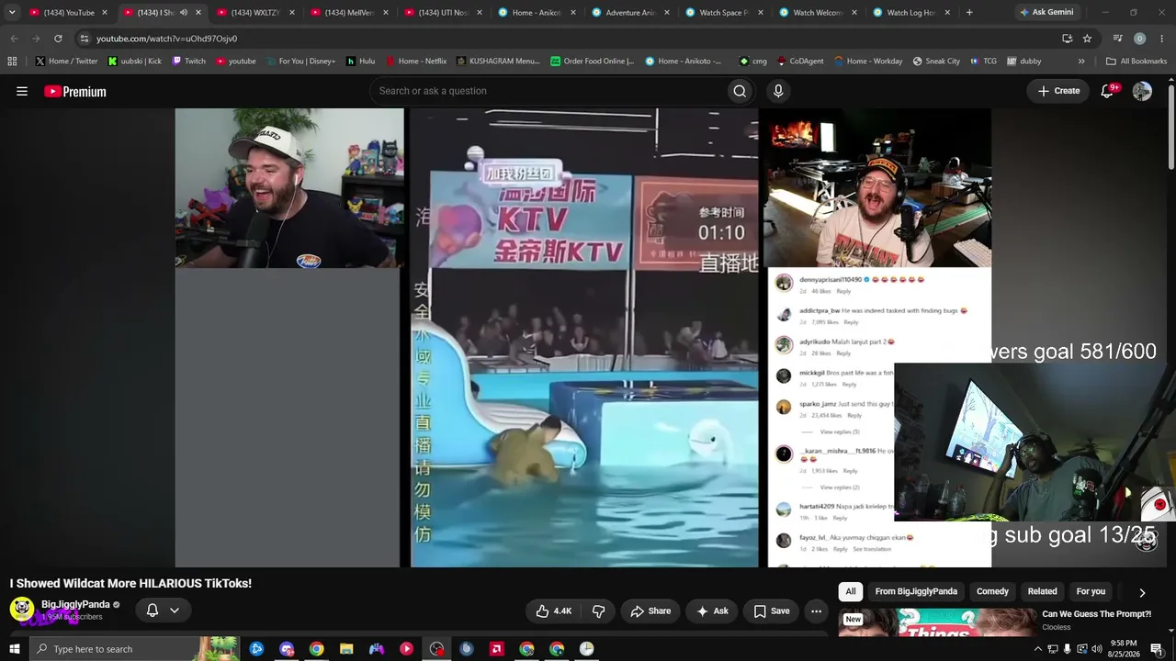Open Chrome profile avatar button
The height and width of the screenshot is (661, 1176).
1140,39
